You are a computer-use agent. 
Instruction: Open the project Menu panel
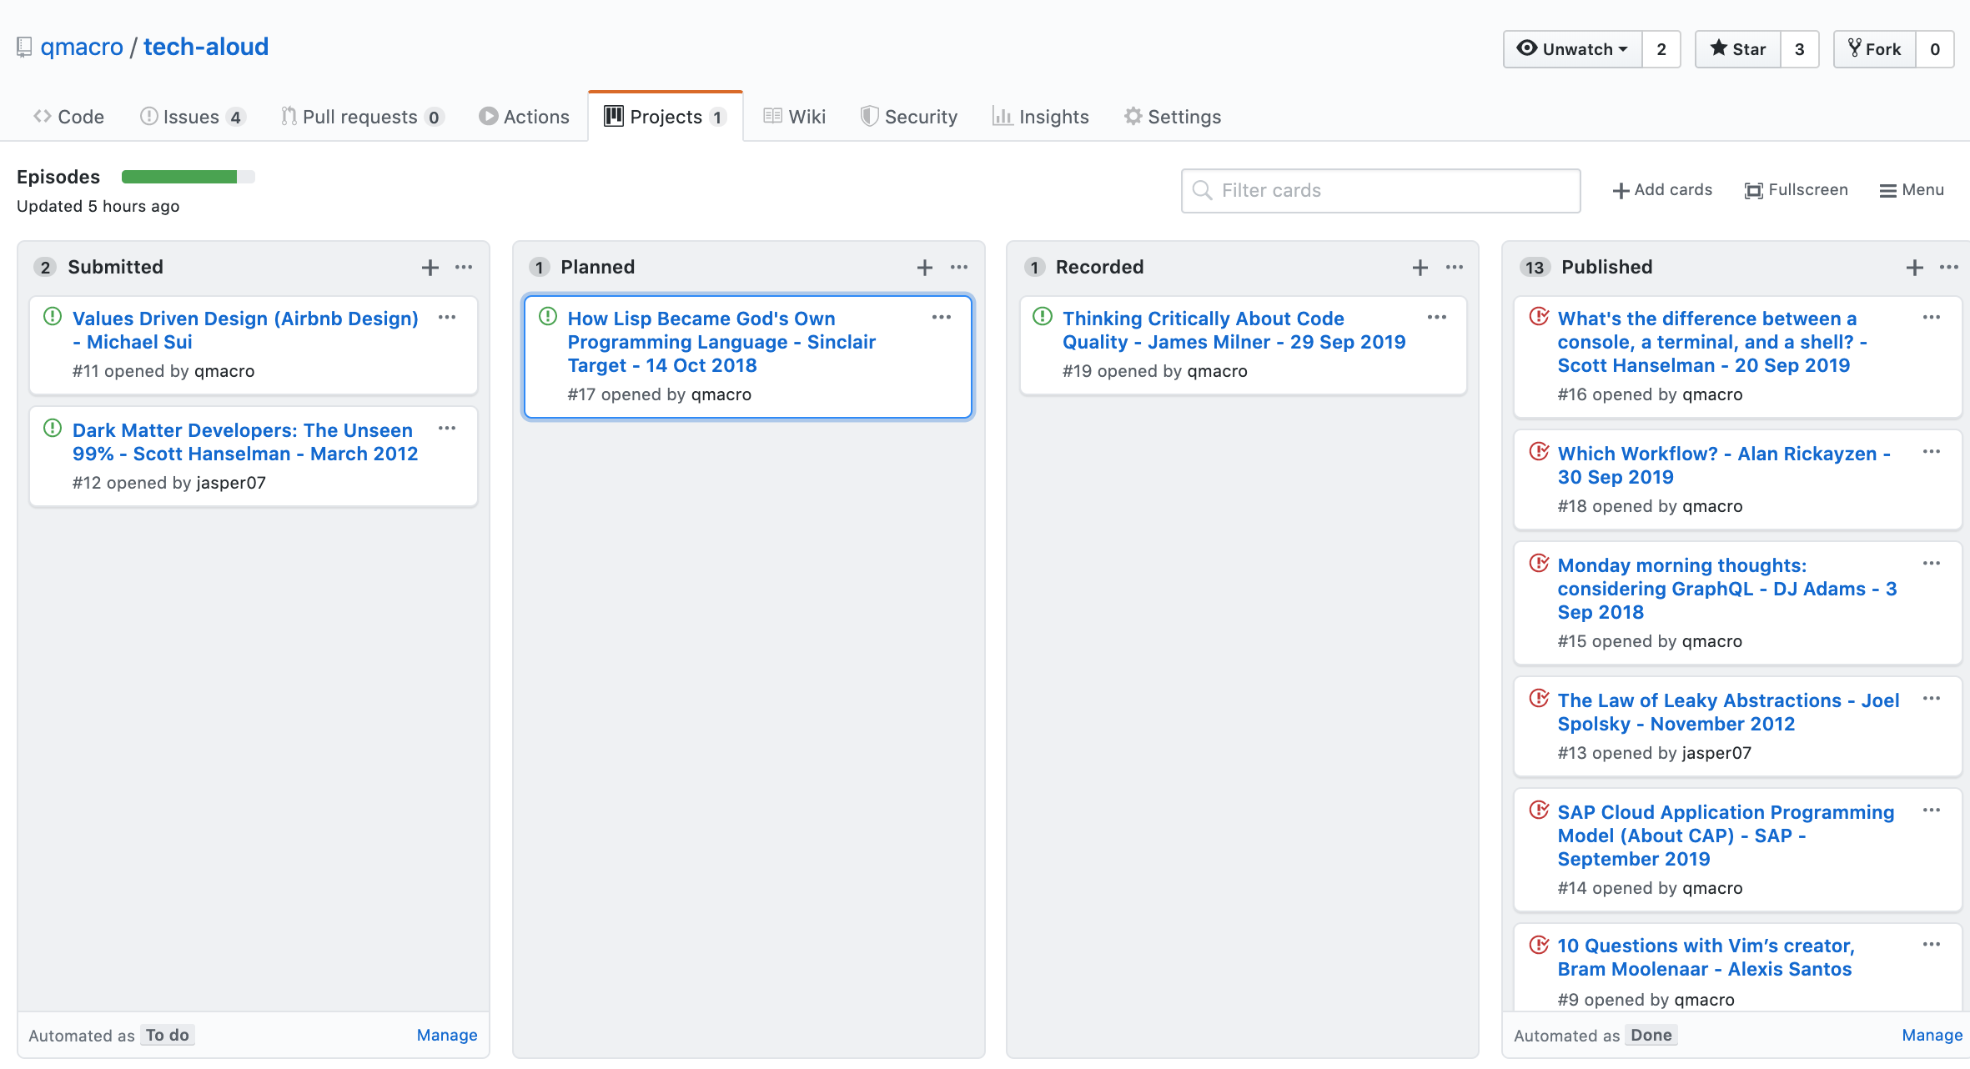tap(1912, 190)
